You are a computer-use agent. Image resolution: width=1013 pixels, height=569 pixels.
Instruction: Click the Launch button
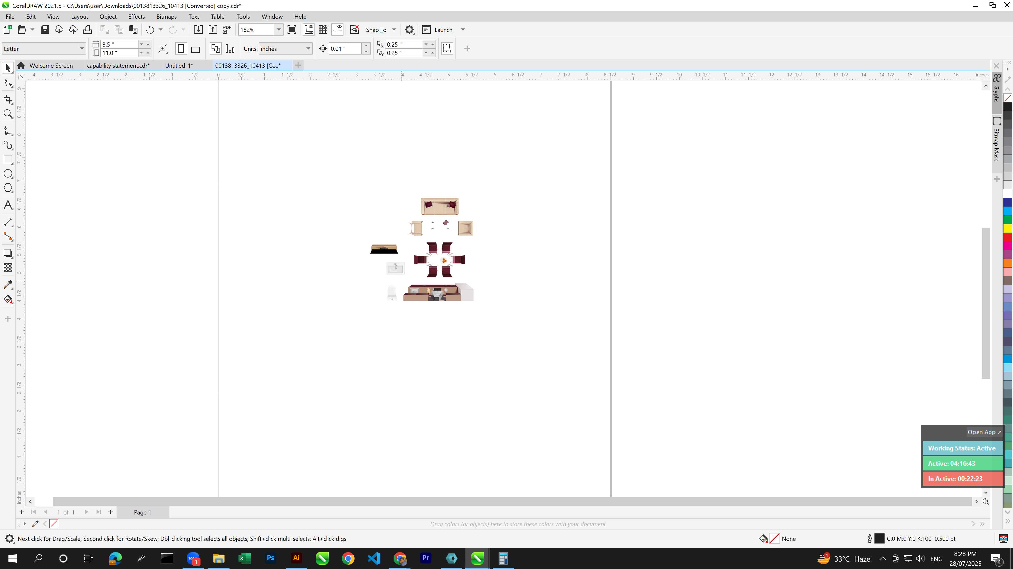[438, 30]
